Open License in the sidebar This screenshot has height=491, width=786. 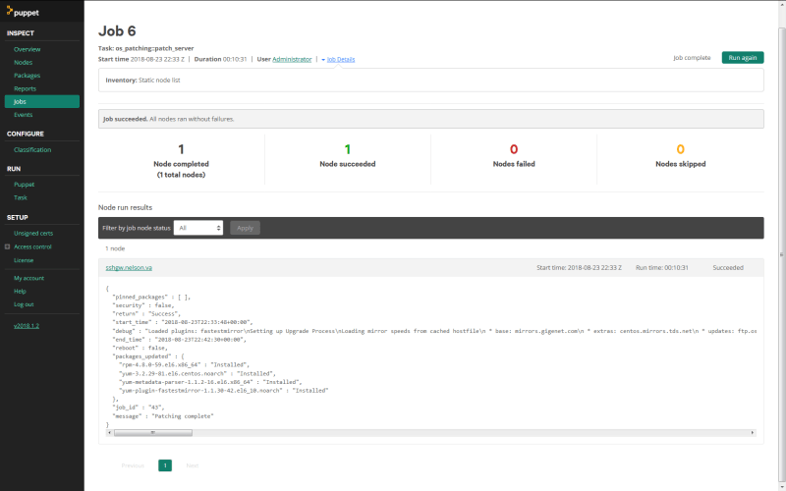(24, 260)
